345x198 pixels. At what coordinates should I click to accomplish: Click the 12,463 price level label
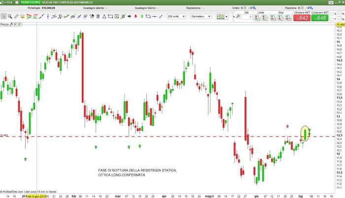click(4, 135)
